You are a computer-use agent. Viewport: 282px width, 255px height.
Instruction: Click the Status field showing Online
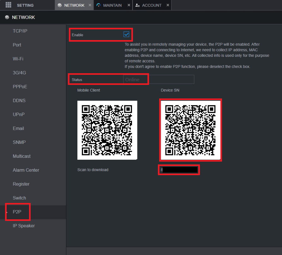point(159,80)
